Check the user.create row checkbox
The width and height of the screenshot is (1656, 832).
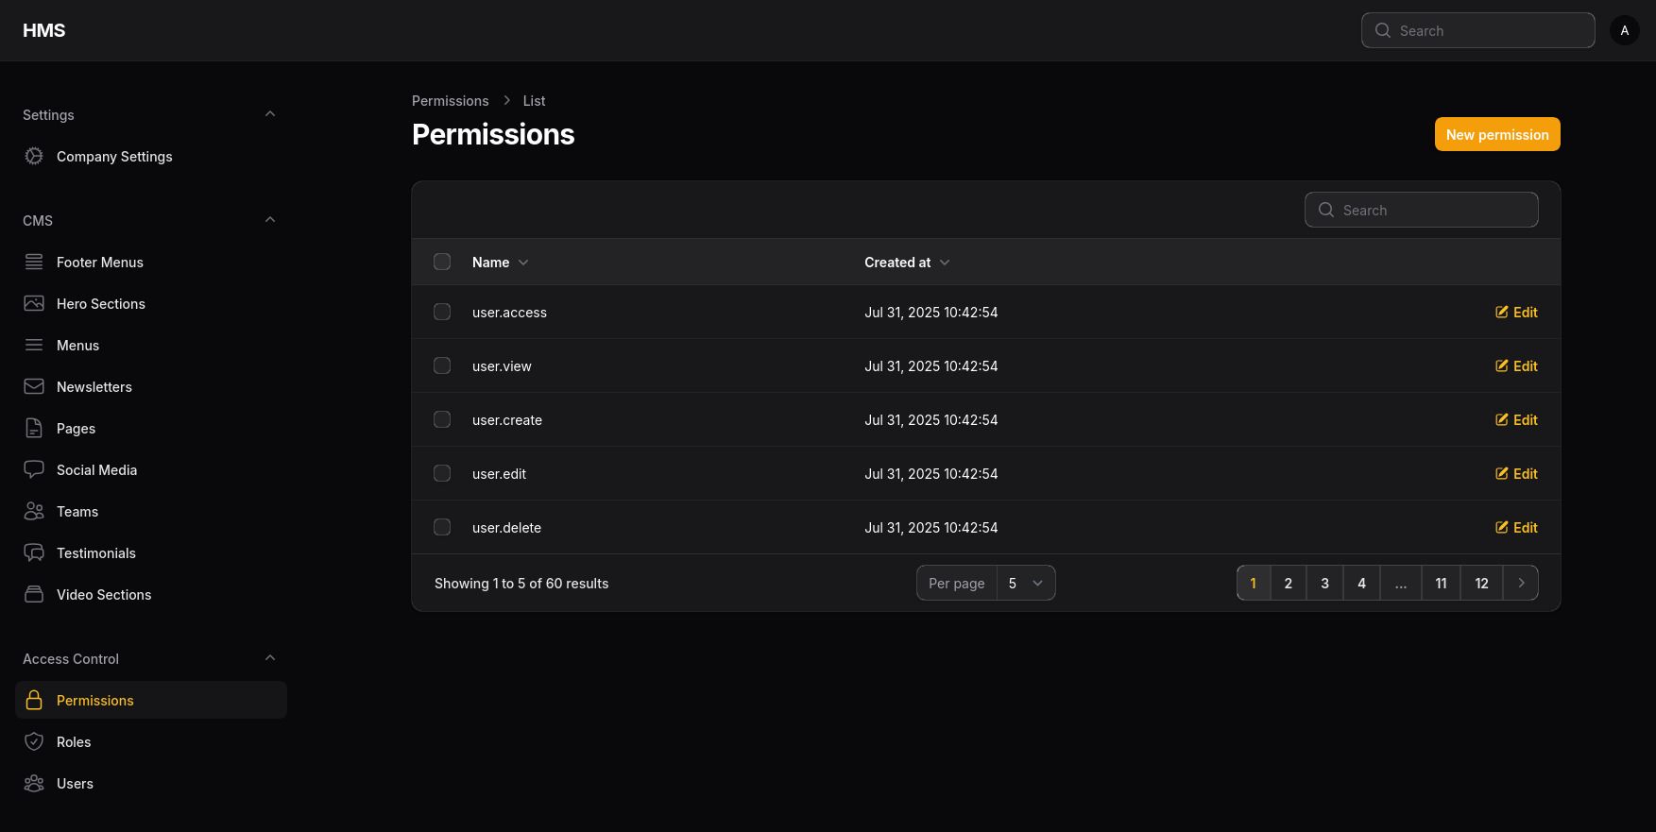pos(442,419)
